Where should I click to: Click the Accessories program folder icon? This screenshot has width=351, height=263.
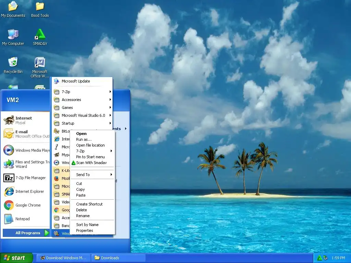tap(57, 100)
